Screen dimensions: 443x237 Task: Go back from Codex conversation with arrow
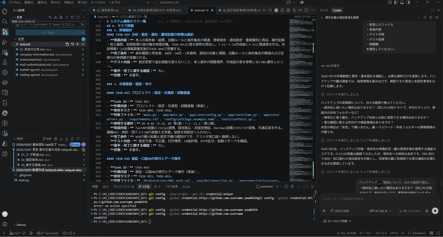point(322,17)
